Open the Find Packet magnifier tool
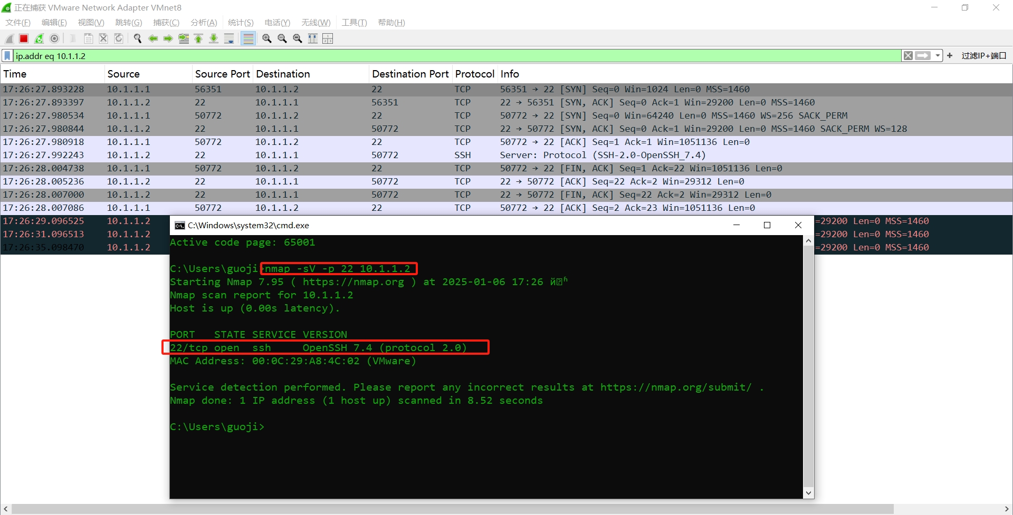Screen dimensions: 1013x515 point(138,38)
